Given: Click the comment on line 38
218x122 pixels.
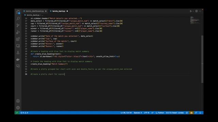Looking at the screenshot, I should [48, 74].
